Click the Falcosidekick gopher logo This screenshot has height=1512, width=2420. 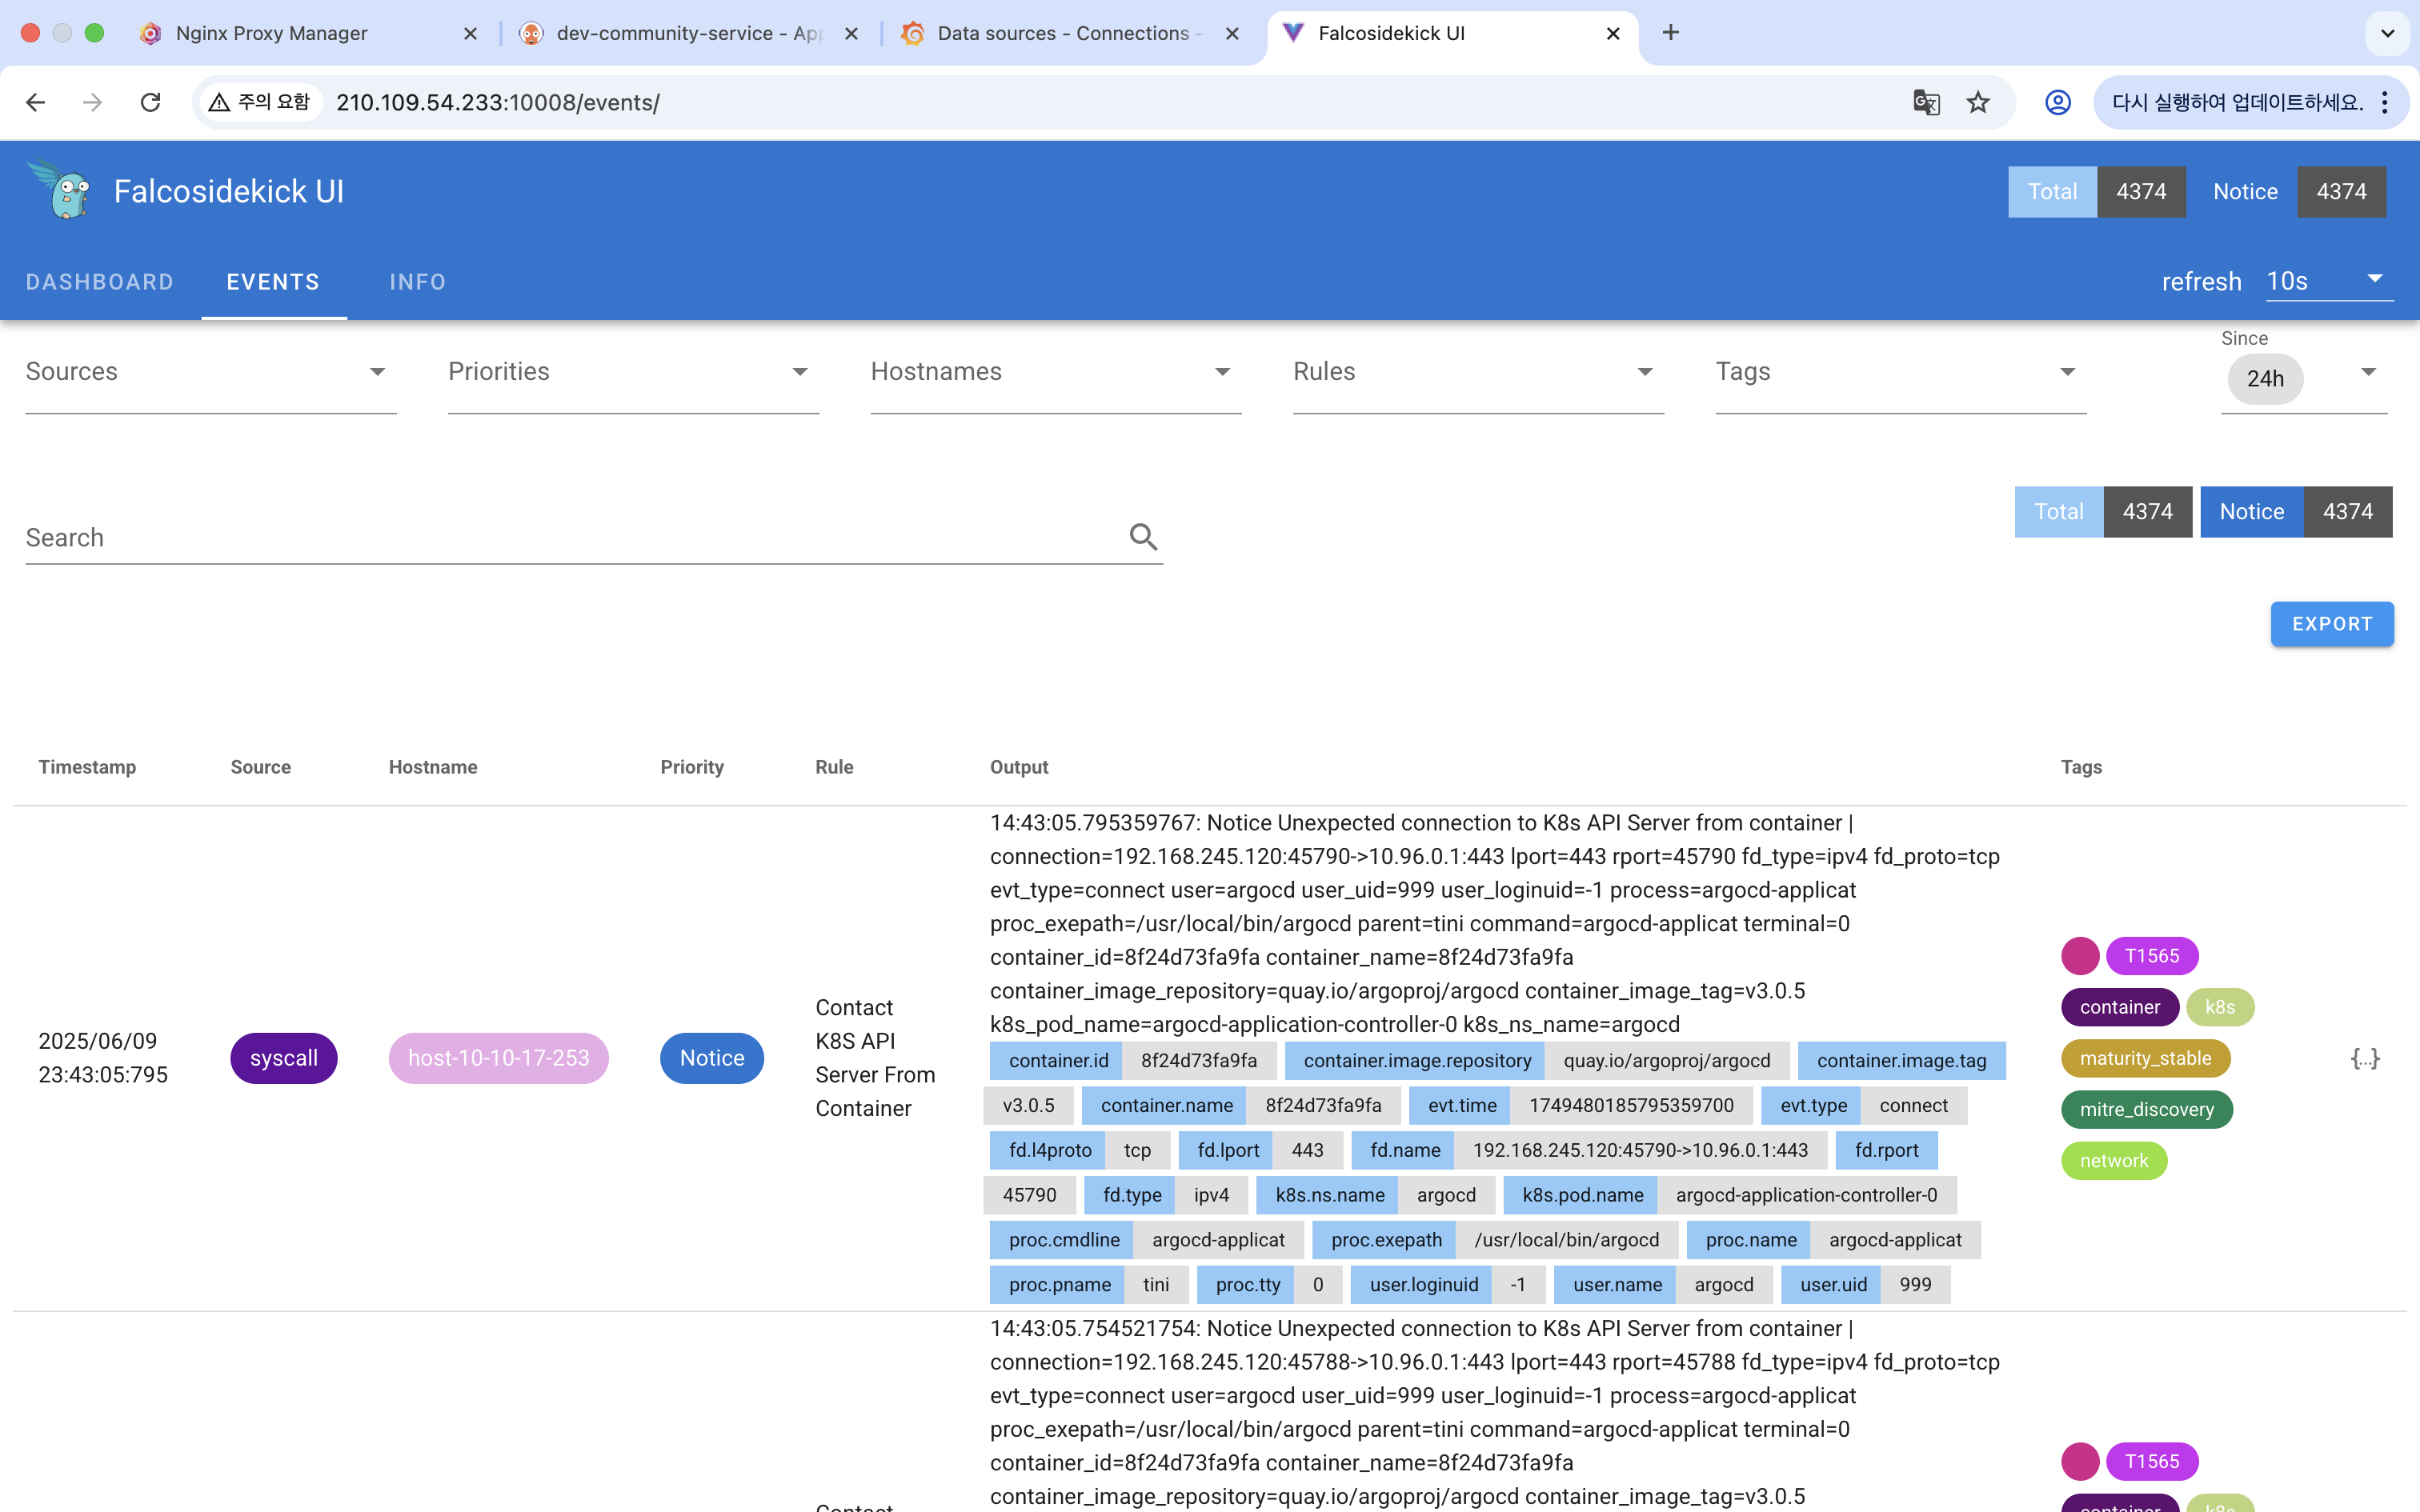click(x=62, y=190)
